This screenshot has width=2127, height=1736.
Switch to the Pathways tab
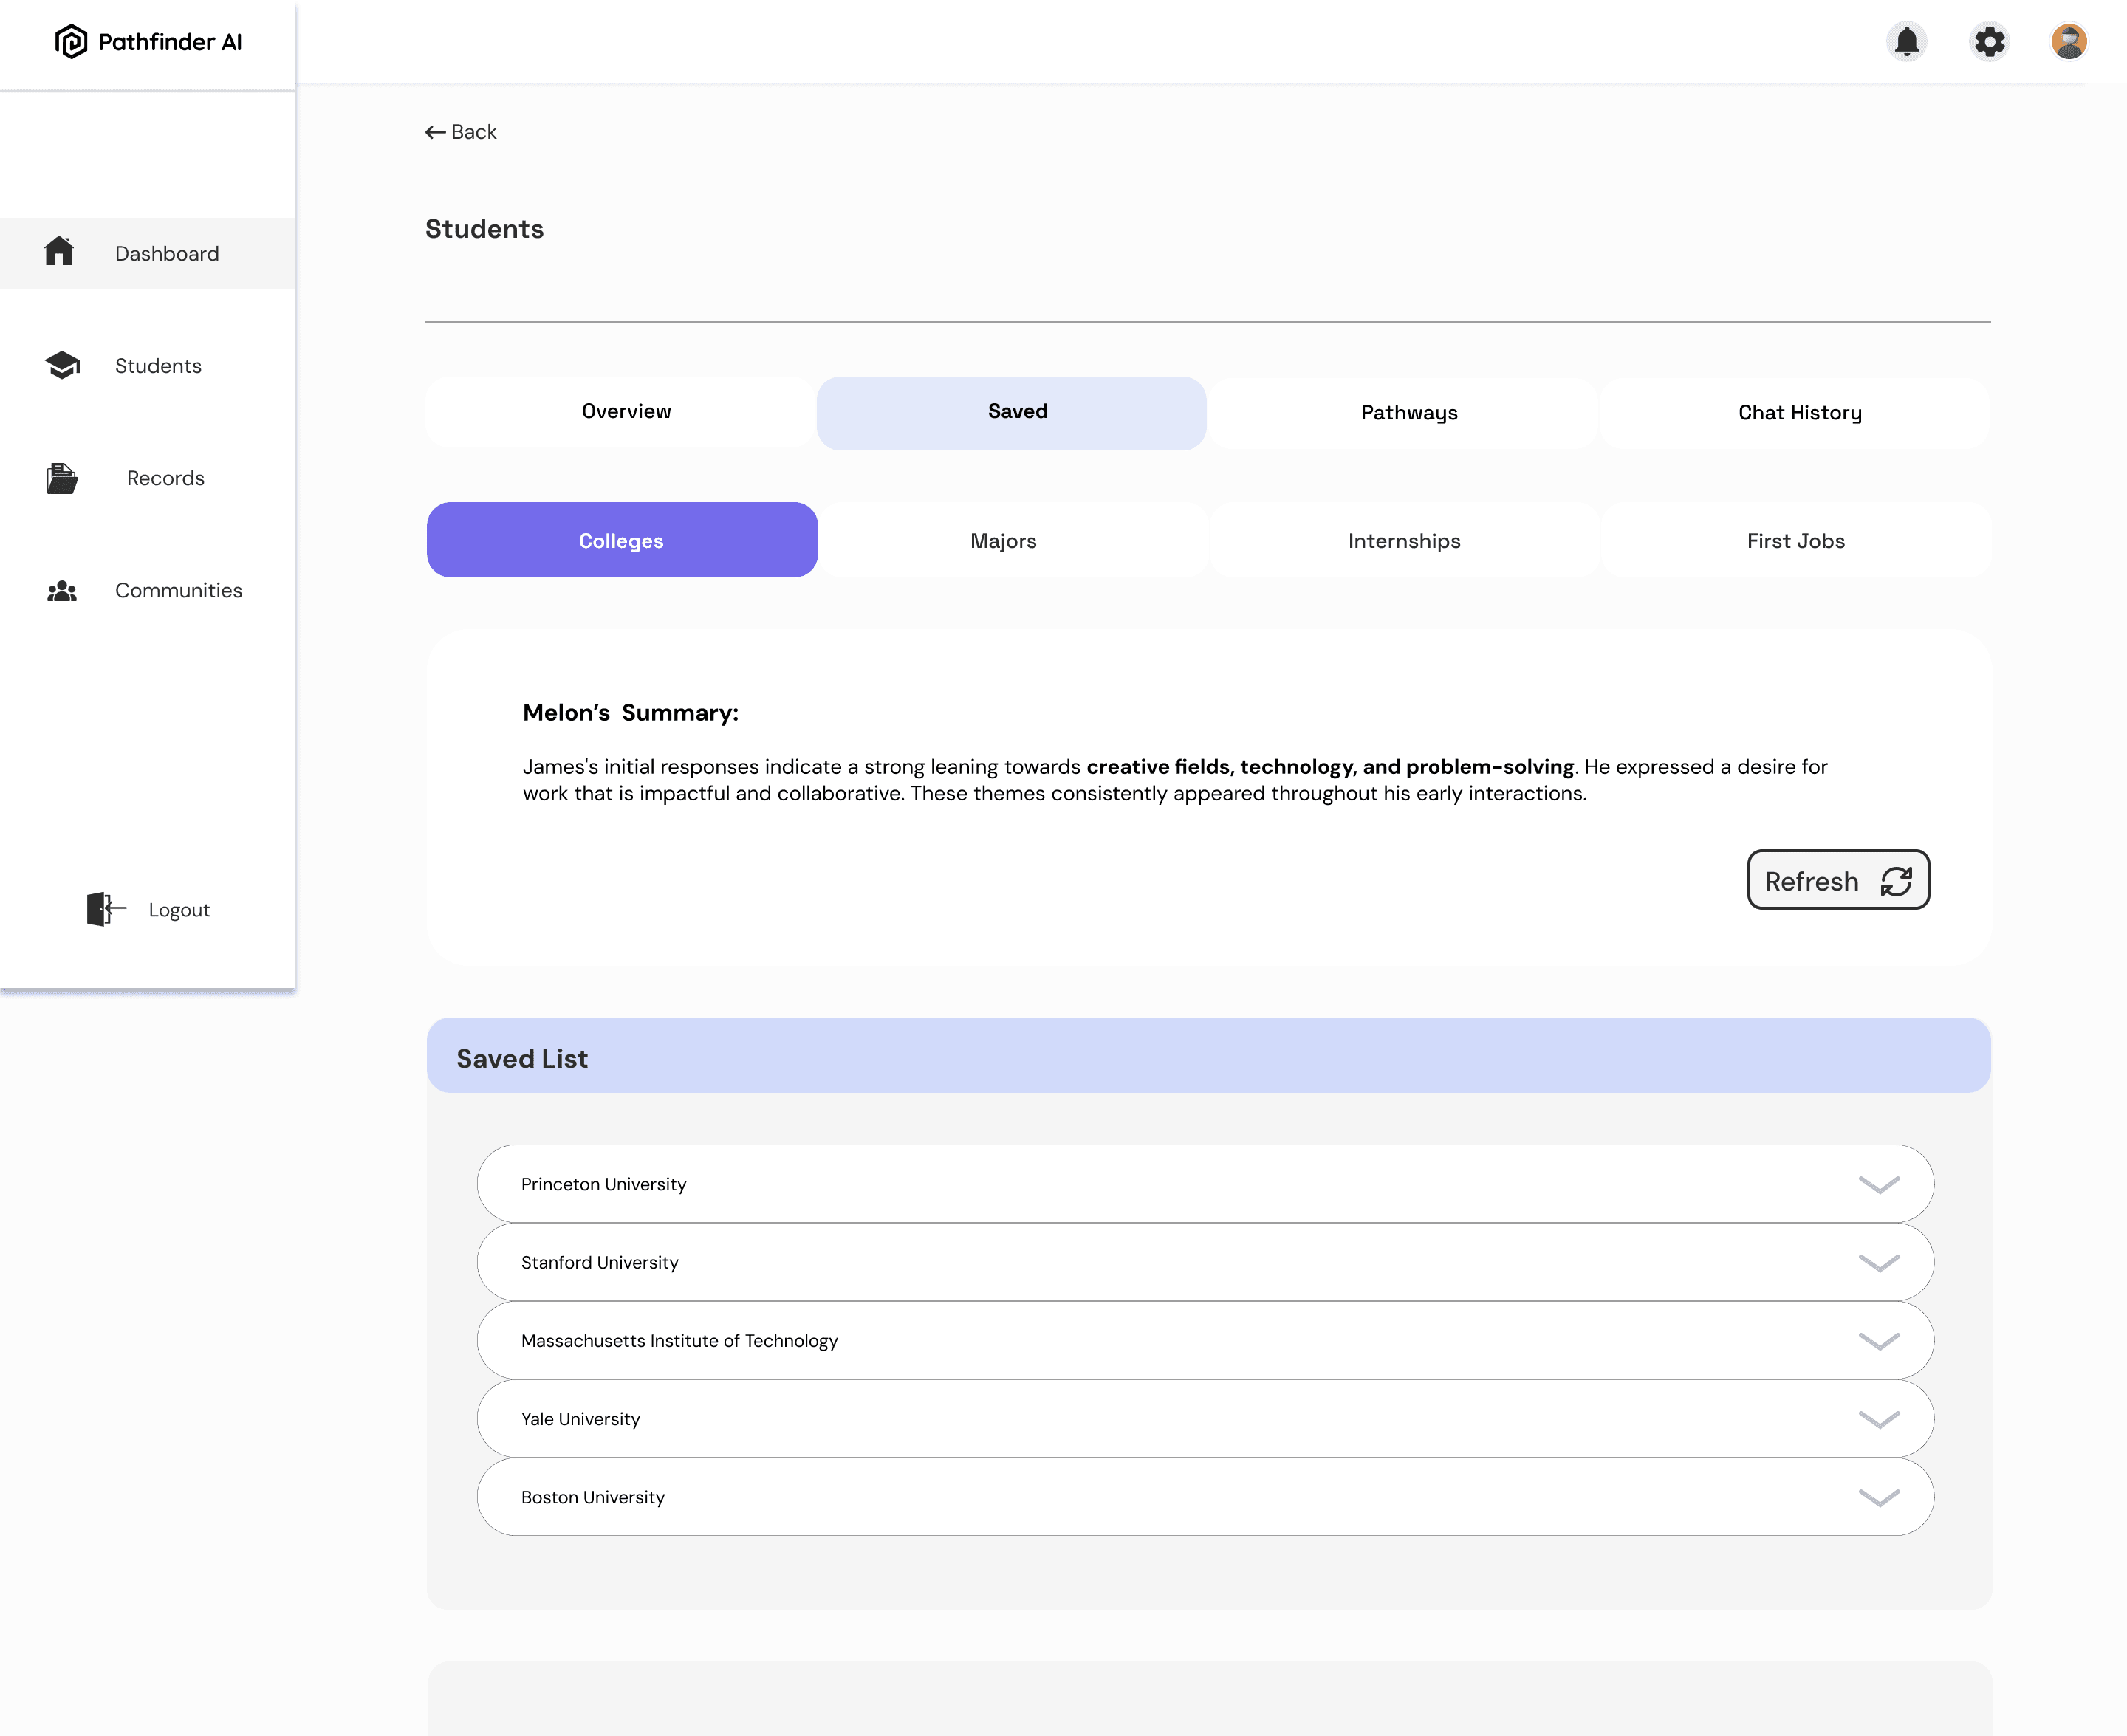tap(1408, 413)
